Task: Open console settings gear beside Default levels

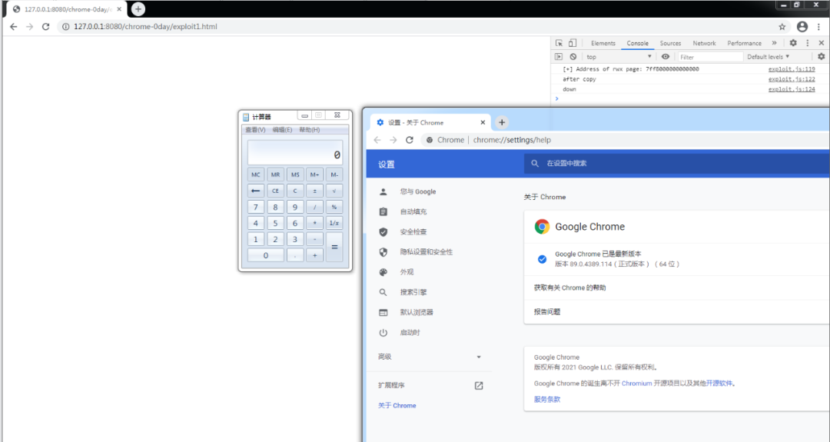Action: pyautogui.click(x=821, y=57)
